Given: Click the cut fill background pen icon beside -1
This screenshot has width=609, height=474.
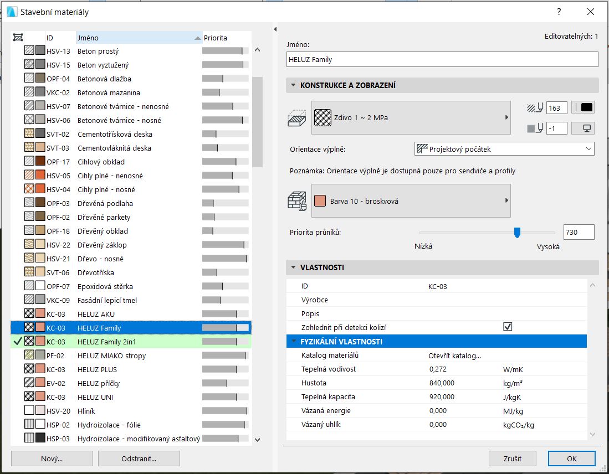Looking at the screenshot, I should tap(535, 128).
